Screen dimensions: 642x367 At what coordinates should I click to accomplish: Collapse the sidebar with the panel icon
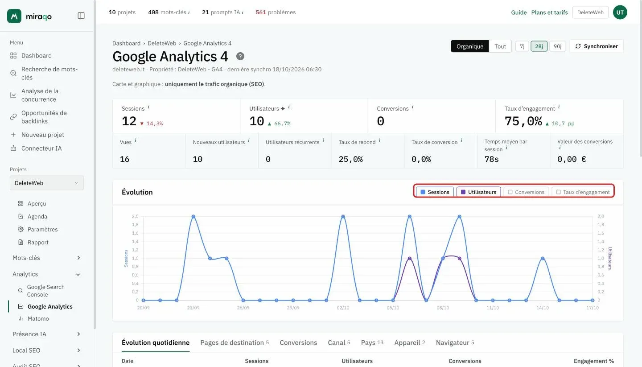(81, 16)
